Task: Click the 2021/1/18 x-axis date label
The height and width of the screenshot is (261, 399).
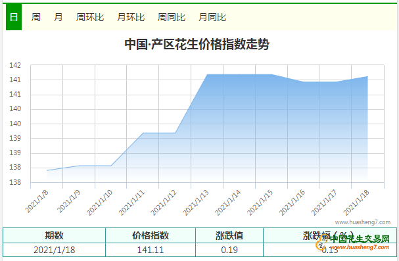Action: (356, 202)
